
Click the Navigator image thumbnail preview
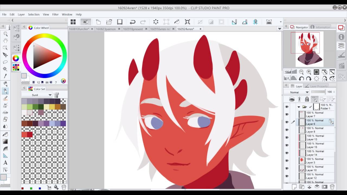point(309,49)
